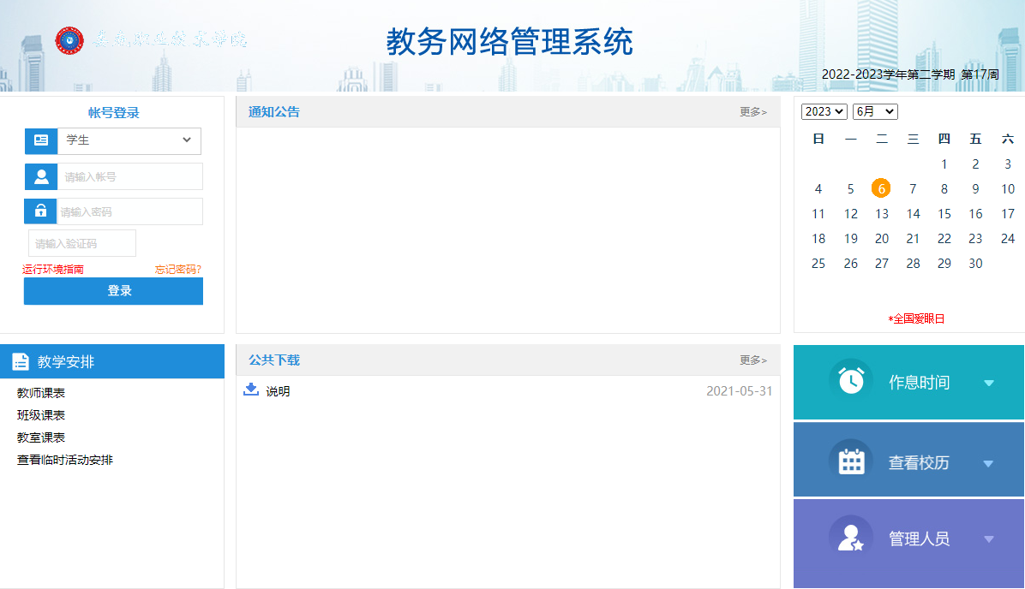1025x589 pixels.
Task: Open the 2023 year dropdown
Action: 824,112
